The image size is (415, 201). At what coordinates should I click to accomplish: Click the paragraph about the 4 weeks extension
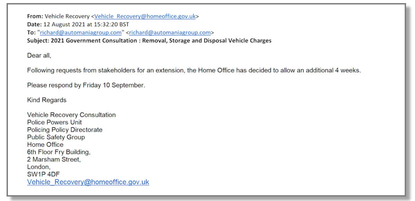(x=194, y=70)
